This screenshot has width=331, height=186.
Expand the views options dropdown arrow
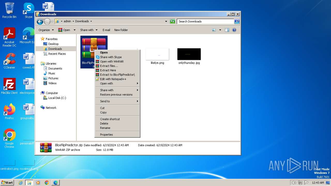coord(220,30)
